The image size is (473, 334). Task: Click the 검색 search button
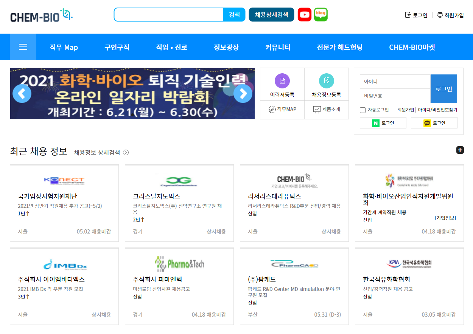tap(234, 15)
